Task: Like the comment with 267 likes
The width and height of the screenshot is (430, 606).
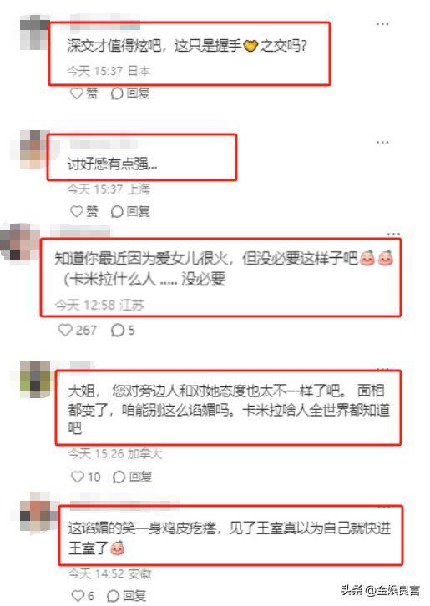Action: click(x=77, y=330)
